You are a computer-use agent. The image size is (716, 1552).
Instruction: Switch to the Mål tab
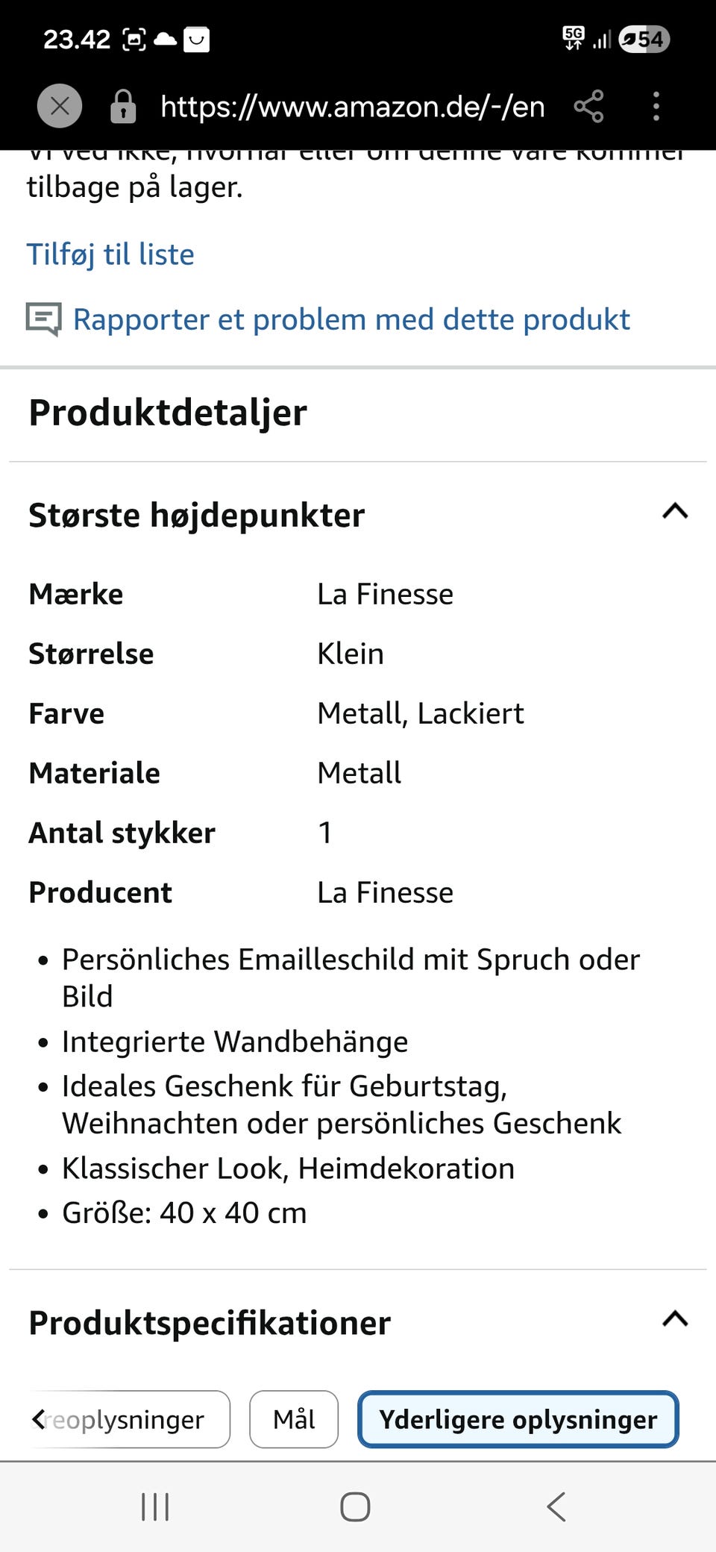tap(294, 1419)
